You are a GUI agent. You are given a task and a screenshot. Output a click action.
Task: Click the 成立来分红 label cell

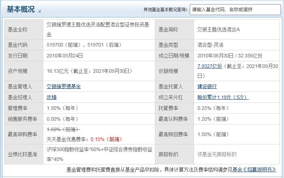pyautogui.click(x=174, y=97)
